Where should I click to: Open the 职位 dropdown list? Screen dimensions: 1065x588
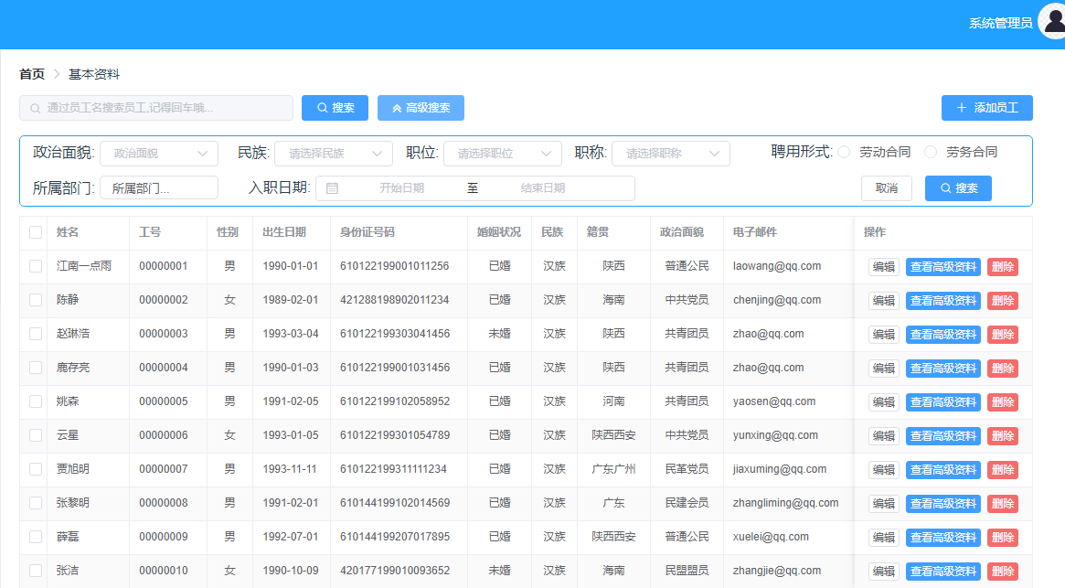(503, 154)
